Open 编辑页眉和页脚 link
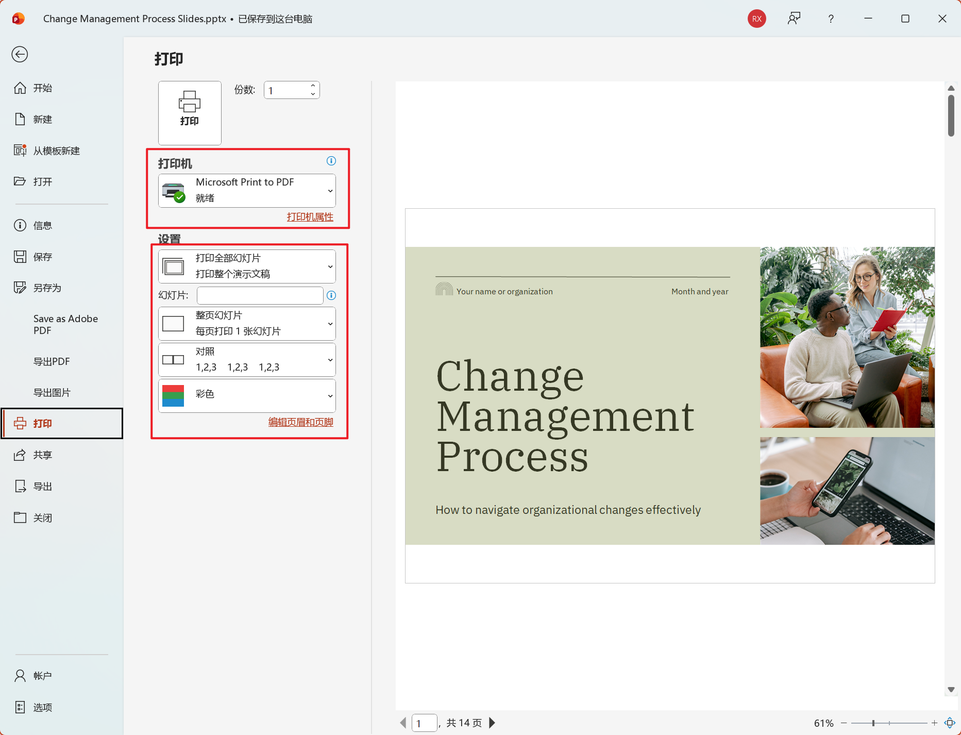This screenshot has height=735, width=961. point(300,422)
